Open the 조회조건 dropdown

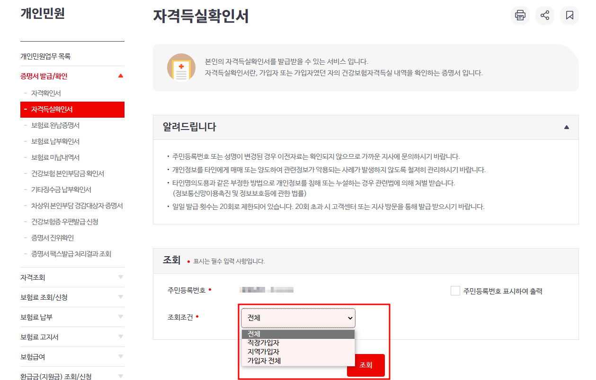click(298, 318)
